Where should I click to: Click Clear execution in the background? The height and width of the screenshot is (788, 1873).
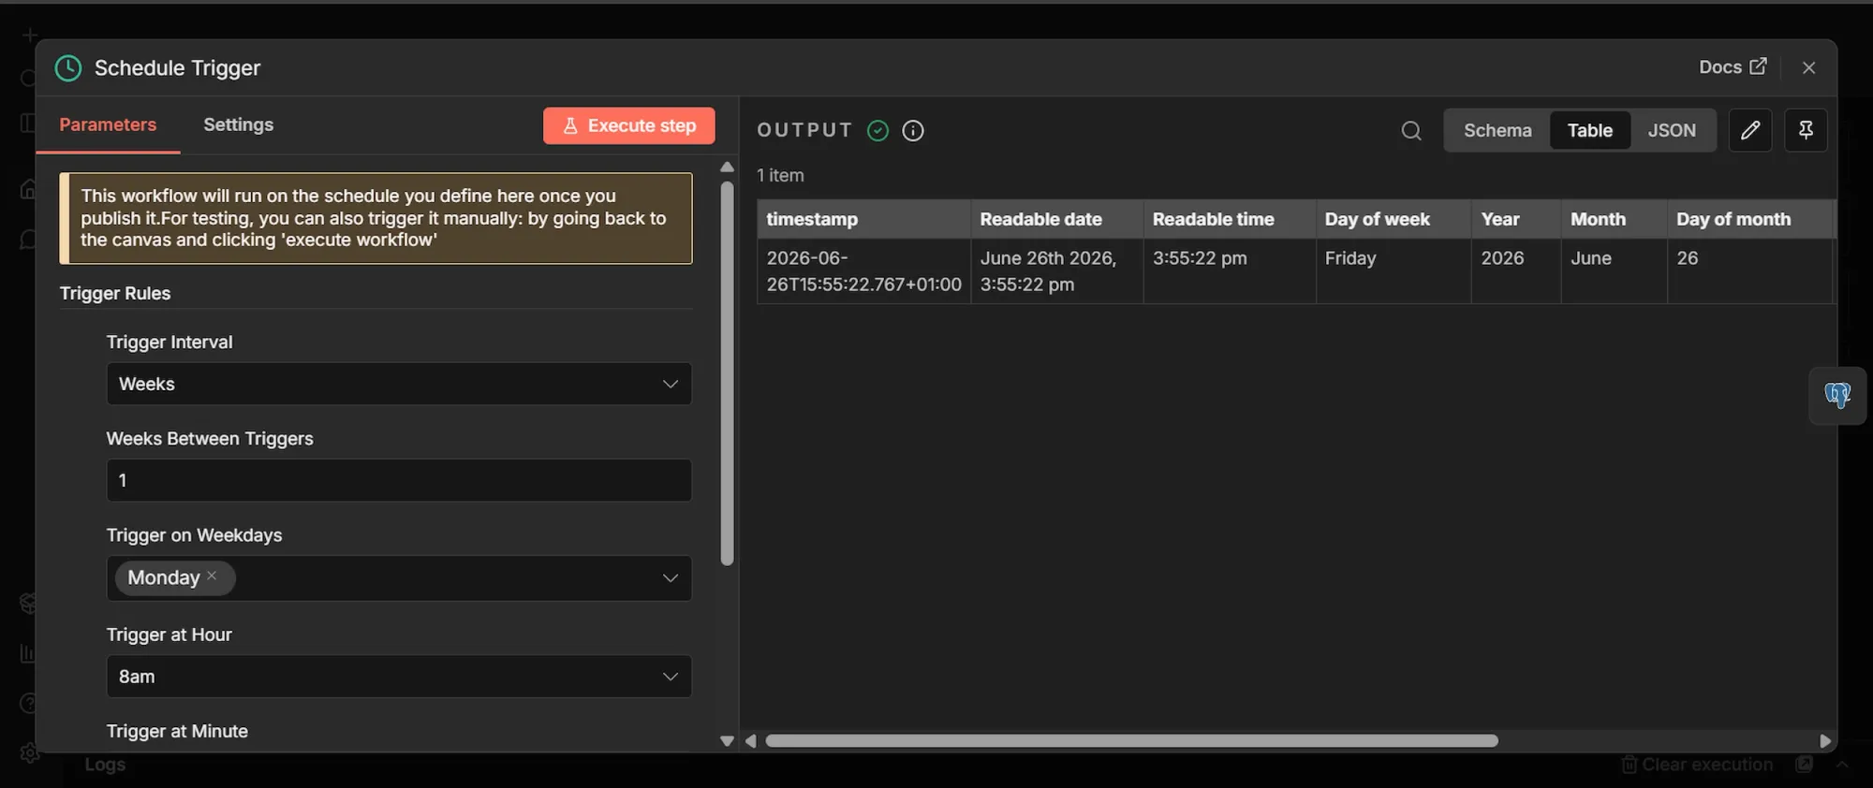[1697, 765]
